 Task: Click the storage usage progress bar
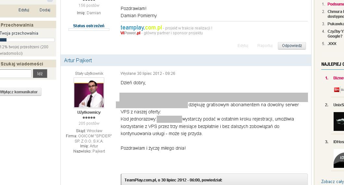(x=27, y=40)
